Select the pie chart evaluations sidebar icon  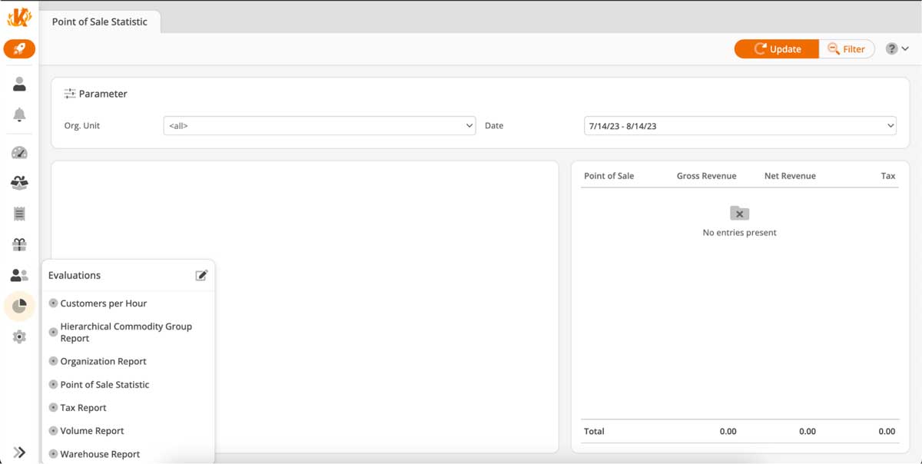point(18,306)
